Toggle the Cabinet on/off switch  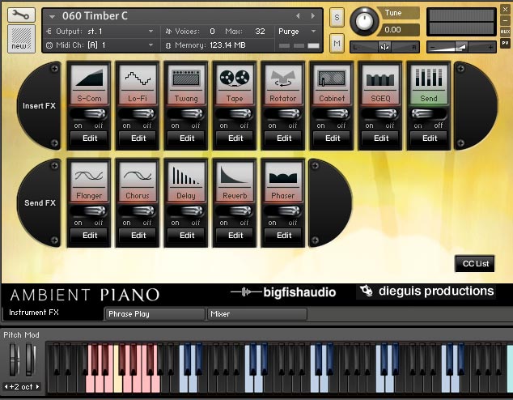click(331, 114)
